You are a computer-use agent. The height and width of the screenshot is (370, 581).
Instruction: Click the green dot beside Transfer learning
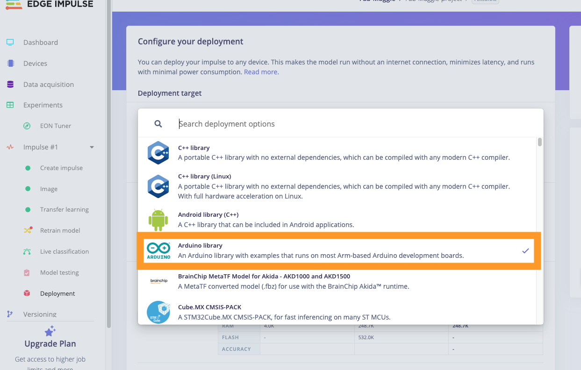[x=28, y=210]
